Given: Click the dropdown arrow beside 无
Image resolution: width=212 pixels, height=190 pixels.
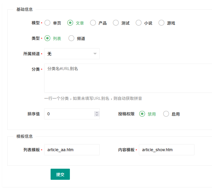Looking at the screenshot, I should (95, 54).
